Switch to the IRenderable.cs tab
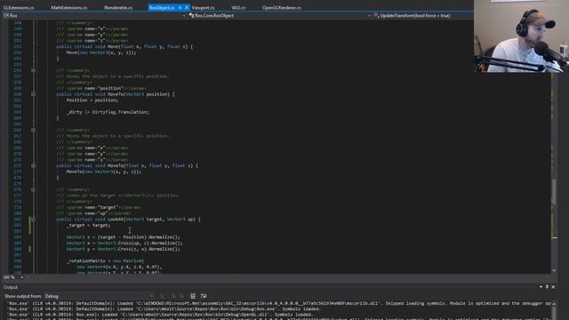Screen dimensions: 569x320 pos(118,8)
